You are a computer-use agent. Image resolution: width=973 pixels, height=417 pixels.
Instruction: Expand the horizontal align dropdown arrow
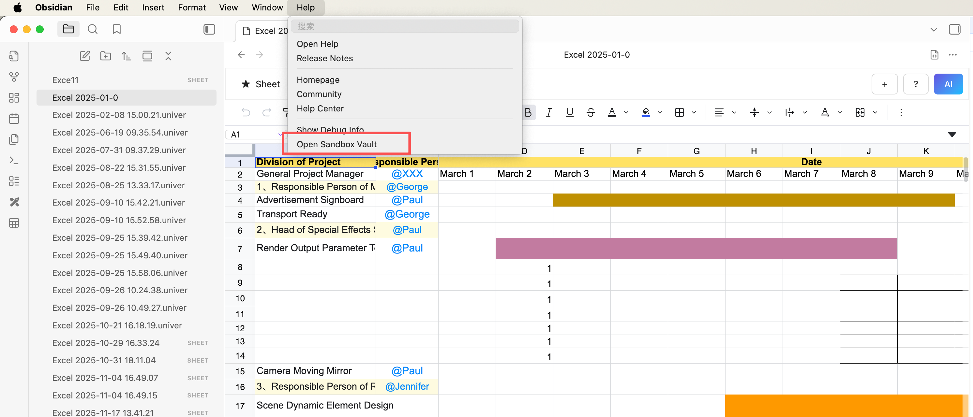click(734, 112)
